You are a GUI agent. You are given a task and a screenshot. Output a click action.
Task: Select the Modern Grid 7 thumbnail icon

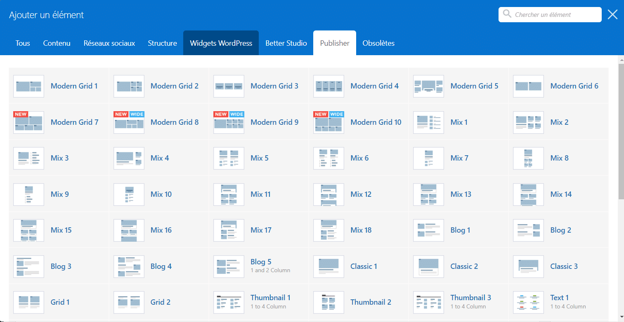pos(28,122)
